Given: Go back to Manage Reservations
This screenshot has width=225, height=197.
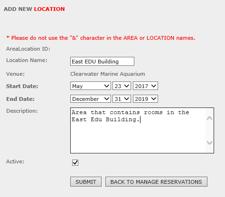Looking at the screenshot, I should [156, 182].
